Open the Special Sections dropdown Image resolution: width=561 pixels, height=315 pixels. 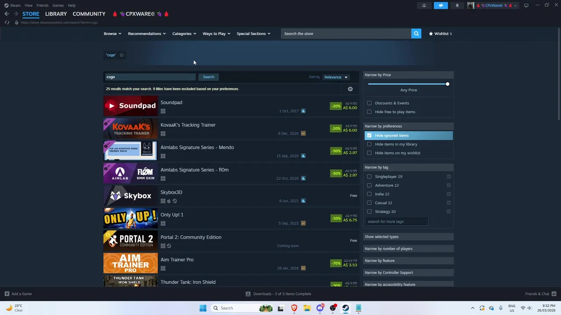click(x=253, y=34)
